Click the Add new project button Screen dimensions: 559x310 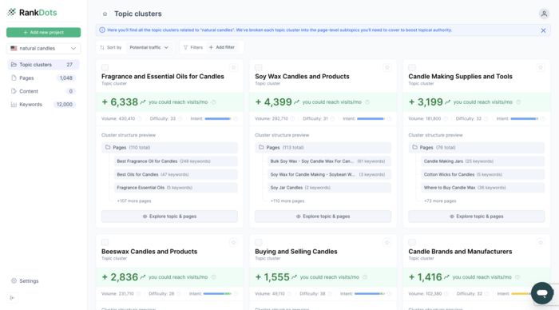pyautogui.click(x=43, y=33)
